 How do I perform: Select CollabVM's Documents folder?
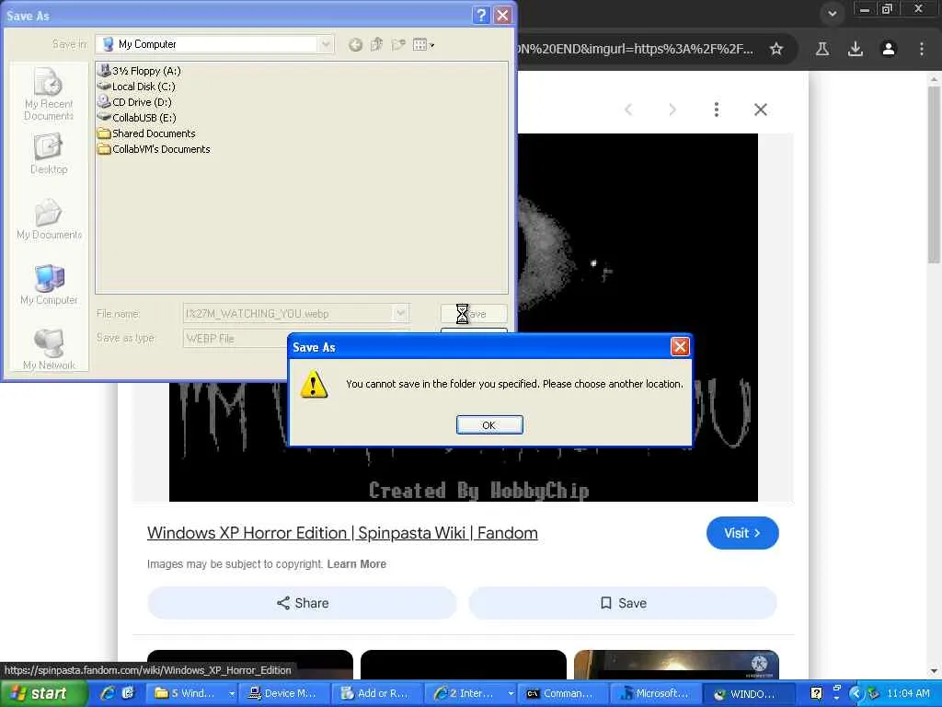coord(154,149)
